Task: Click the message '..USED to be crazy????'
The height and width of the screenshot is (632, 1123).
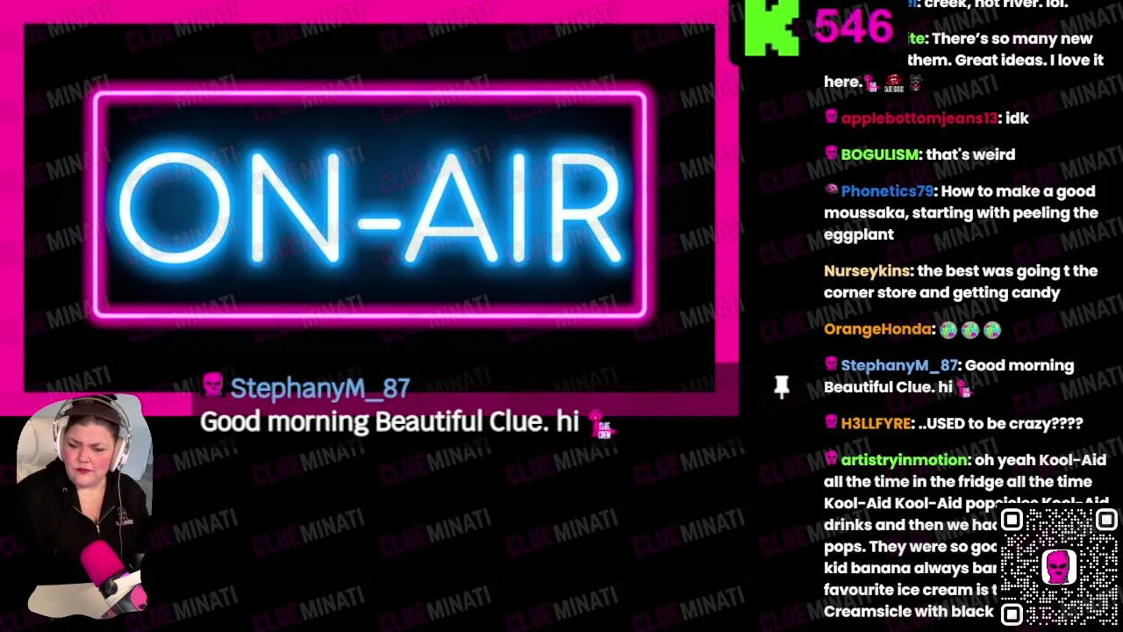Action: coord(1000,423)
